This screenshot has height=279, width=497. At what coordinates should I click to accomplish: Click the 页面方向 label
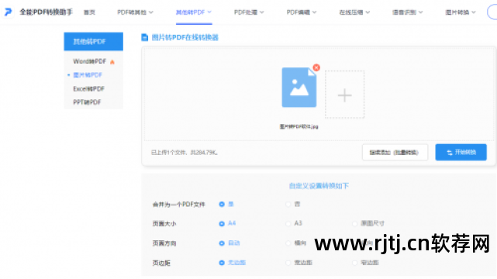click(x=164, y=243)
